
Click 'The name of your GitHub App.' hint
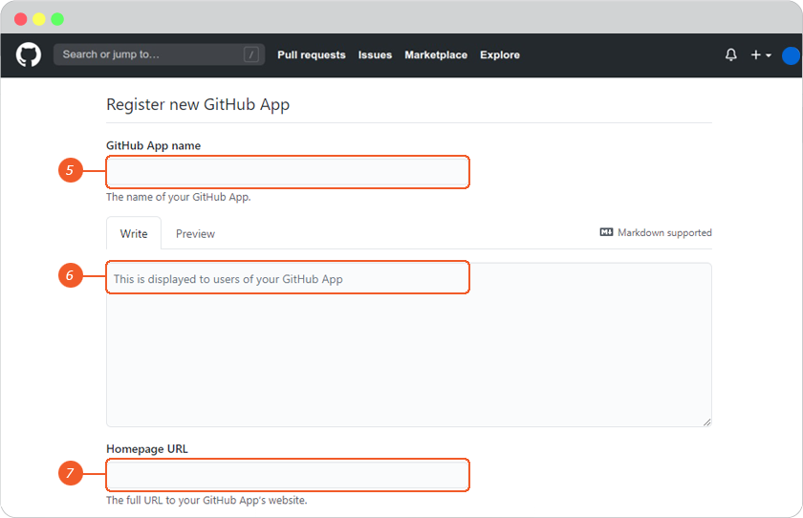click(x=178, y=197)
